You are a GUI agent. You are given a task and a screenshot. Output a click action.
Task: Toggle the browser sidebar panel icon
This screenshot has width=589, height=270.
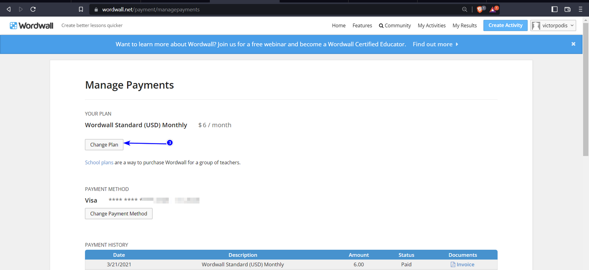[x=554, y=9]
